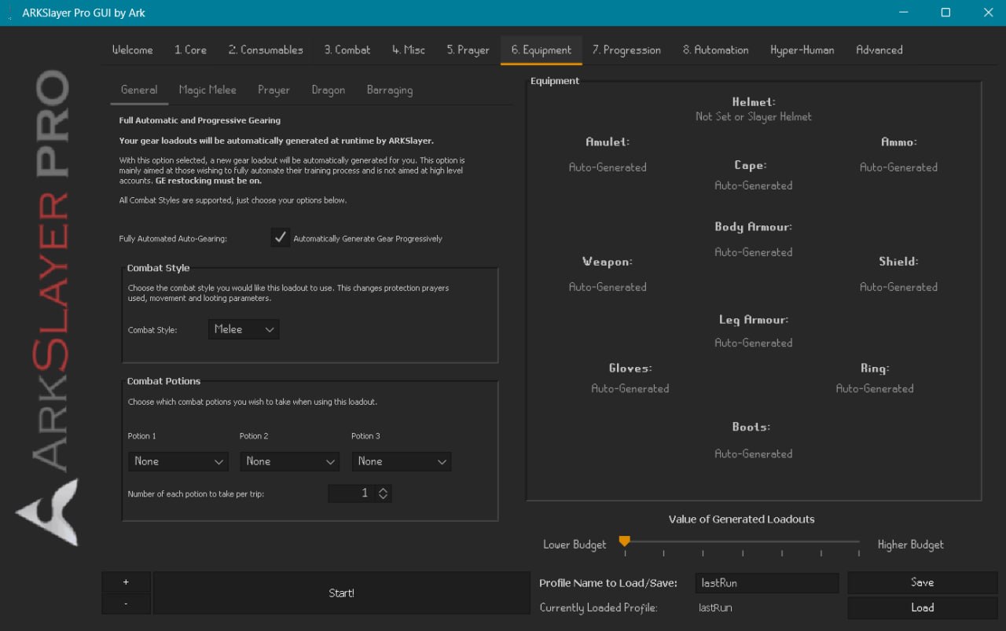Go to the Advanced tab
The image size is (1006, 631).
coord(879,50)
